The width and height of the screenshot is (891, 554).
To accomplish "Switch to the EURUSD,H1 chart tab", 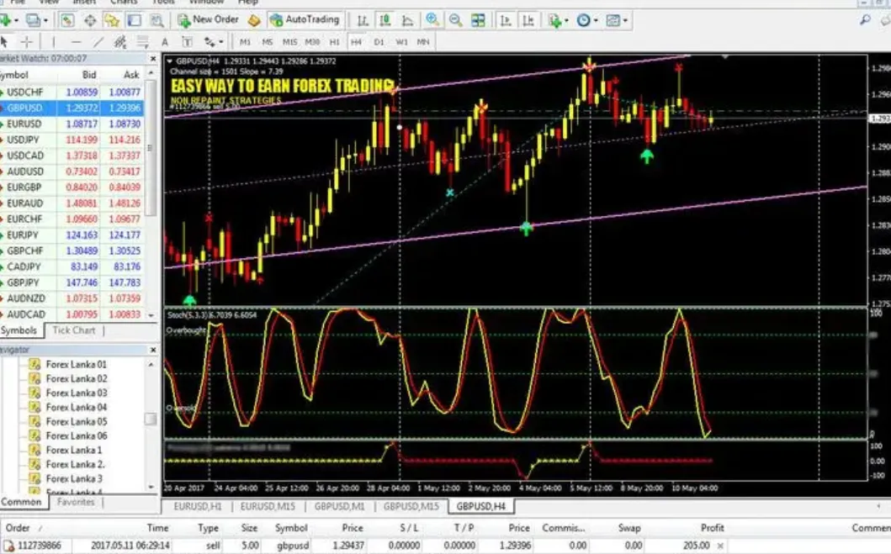I will 197,506.
